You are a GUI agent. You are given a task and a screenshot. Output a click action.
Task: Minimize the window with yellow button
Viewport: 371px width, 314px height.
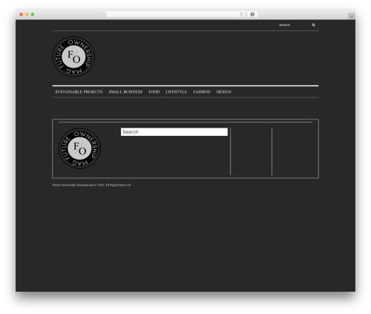pos(27,14)
